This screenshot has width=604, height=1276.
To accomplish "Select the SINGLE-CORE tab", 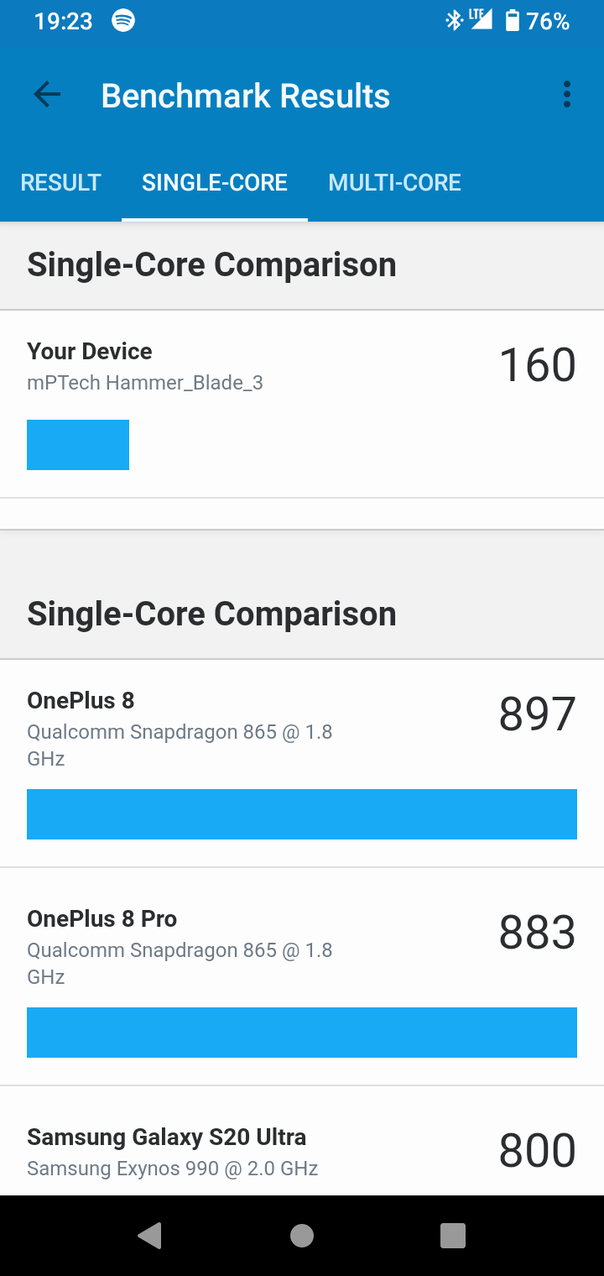I will [x=215, y=183].
